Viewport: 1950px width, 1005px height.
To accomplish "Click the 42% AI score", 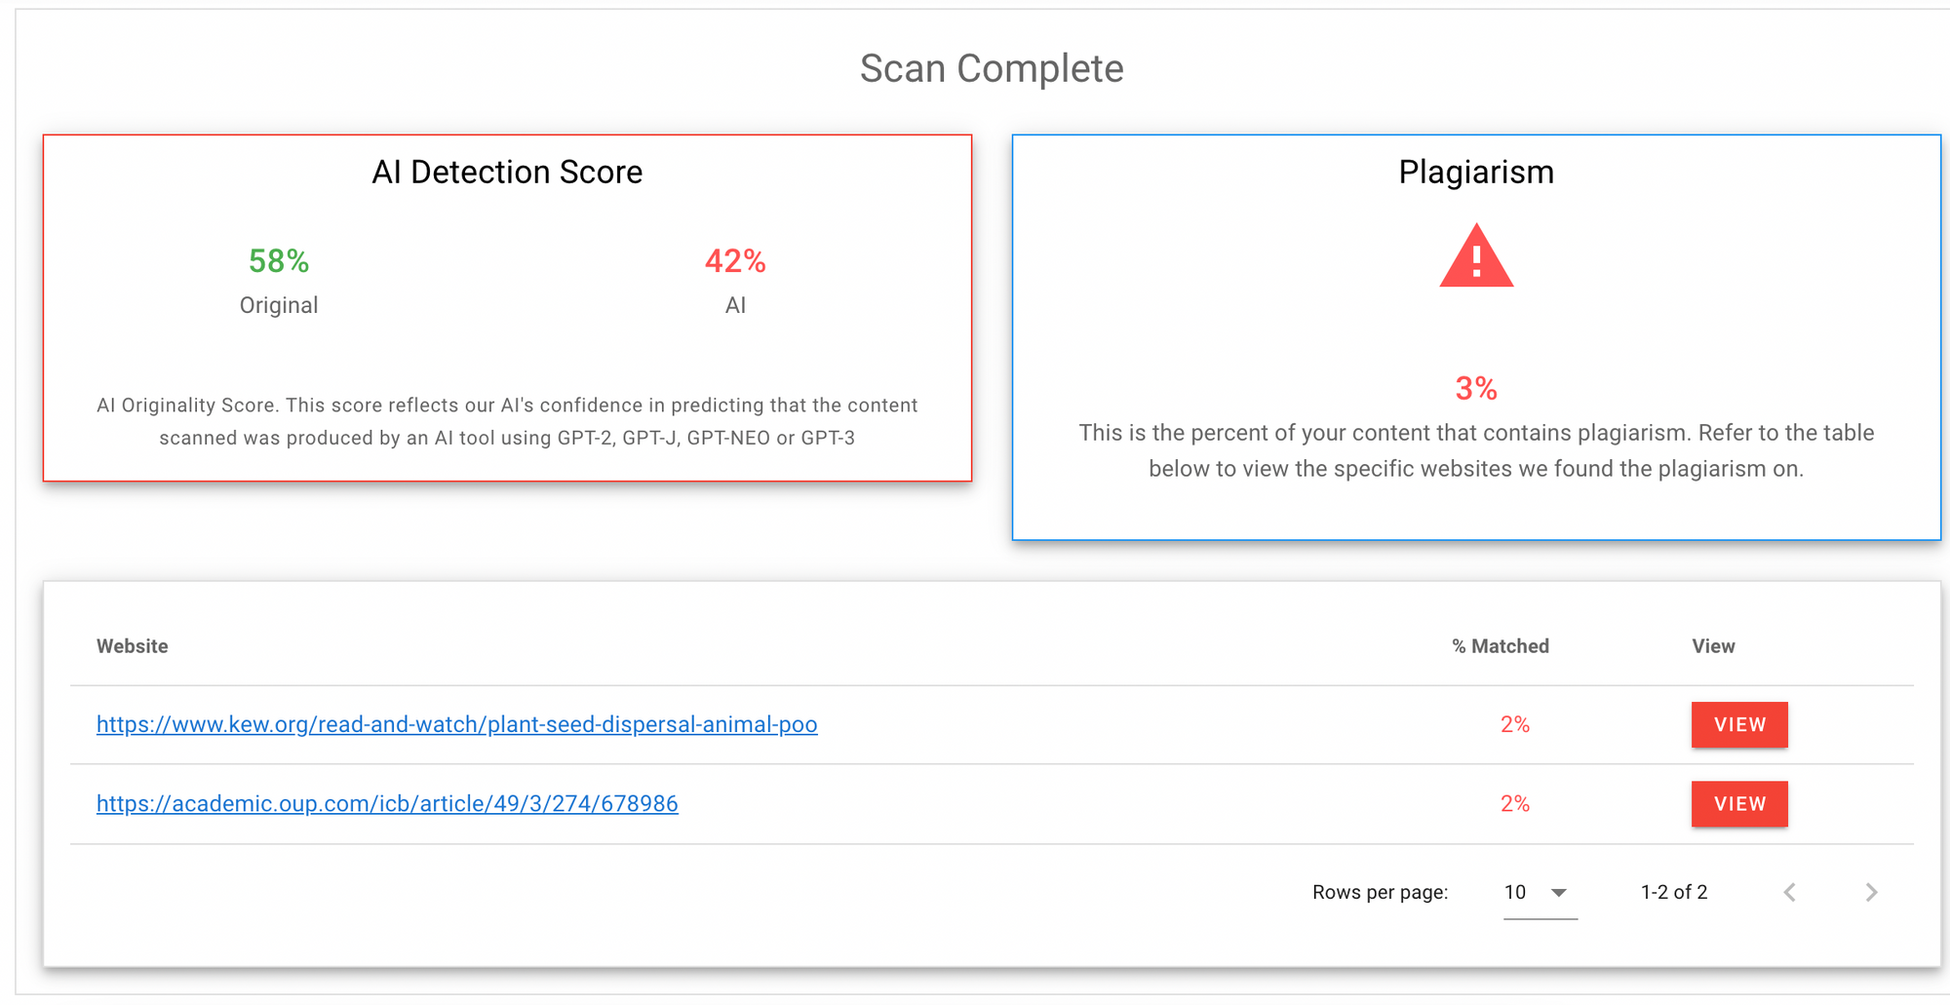I will tap(735, 261).
